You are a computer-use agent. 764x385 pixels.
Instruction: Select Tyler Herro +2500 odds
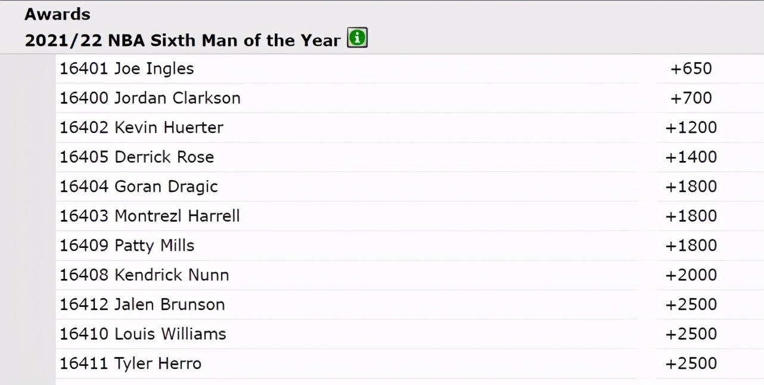[x=691, y=364]
